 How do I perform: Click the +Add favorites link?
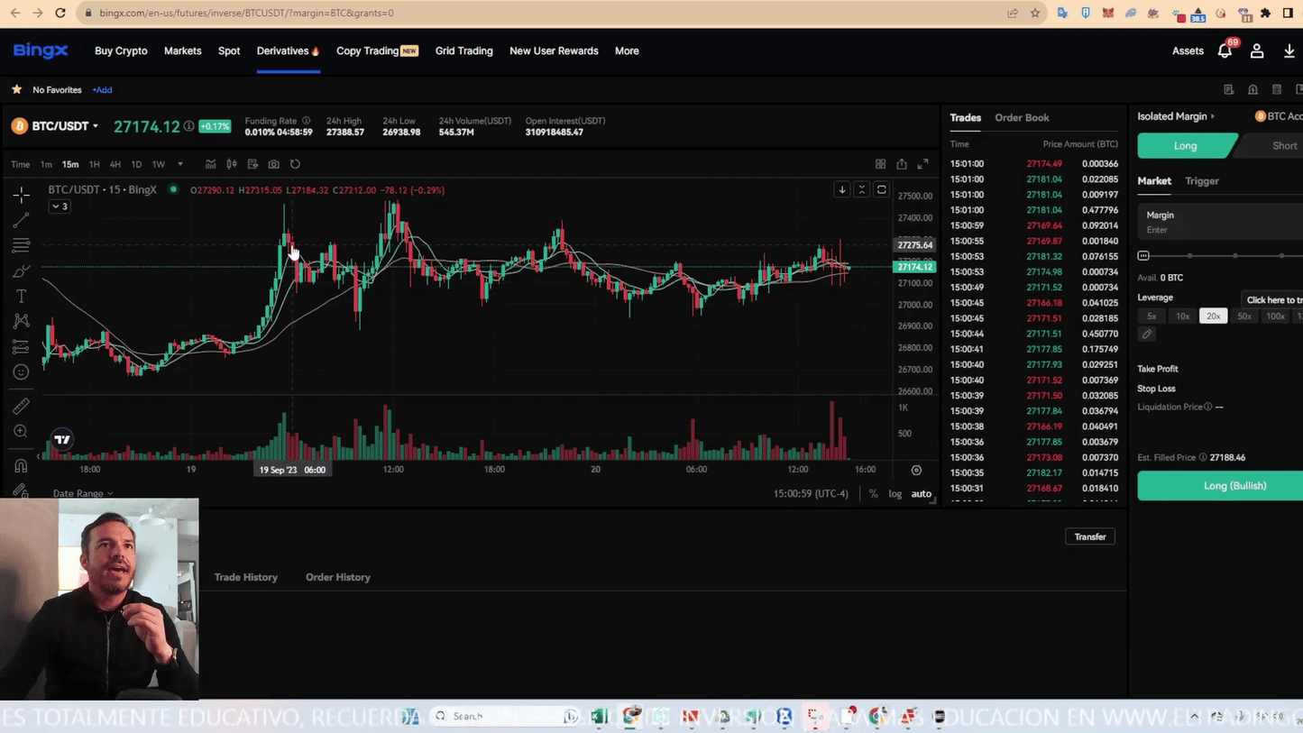click(102, 90)
